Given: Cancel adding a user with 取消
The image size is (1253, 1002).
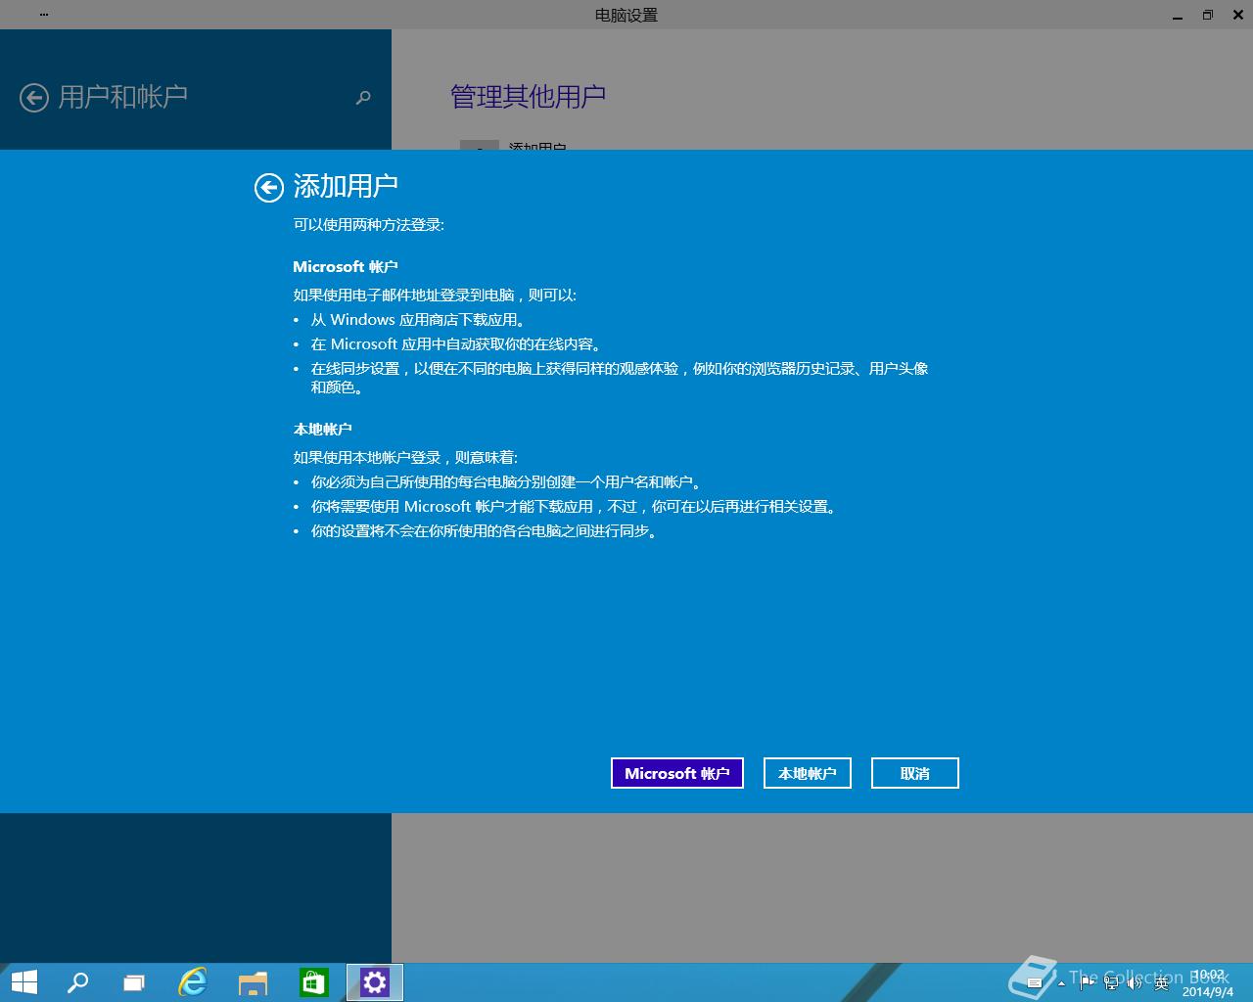Looking at the screenshot, I should coord(915,773).
